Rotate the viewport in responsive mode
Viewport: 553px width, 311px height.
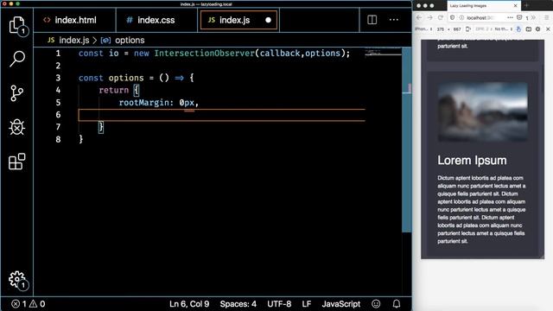[468, 29]
